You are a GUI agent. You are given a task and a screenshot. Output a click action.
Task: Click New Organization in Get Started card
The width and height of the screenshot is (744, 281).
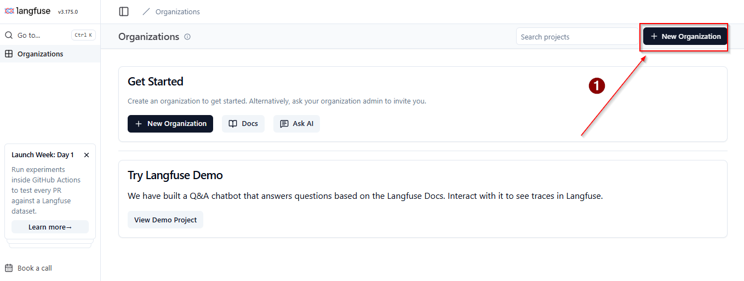(170, 124)
